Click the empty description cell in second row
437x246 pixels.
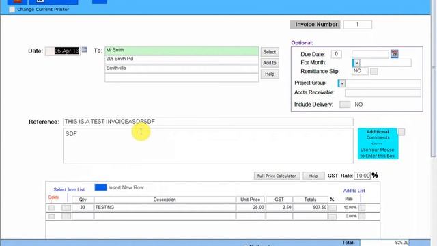tap(165, 217)
